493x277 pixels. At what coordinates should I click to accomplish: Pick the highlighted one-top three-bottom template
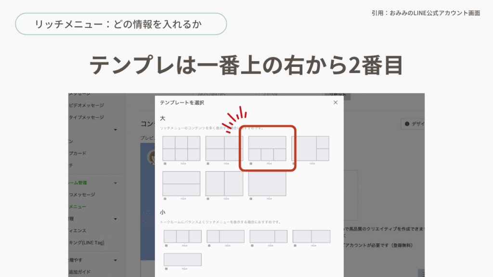coord(267,148)
